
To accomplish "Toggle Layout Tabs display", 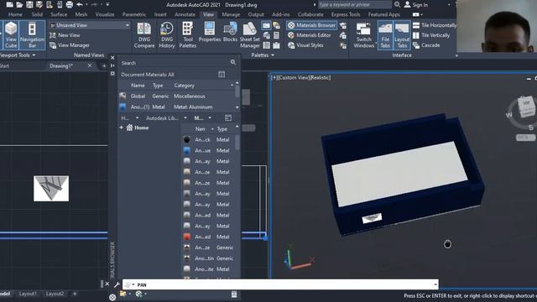I will point(402,35).
